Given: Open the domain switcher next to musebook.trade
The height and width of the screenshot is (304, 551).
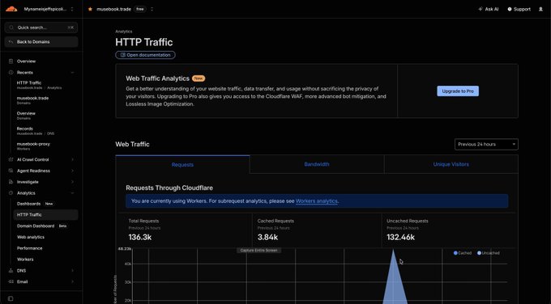Looking at the screenshot, I should tap(152, 9).
